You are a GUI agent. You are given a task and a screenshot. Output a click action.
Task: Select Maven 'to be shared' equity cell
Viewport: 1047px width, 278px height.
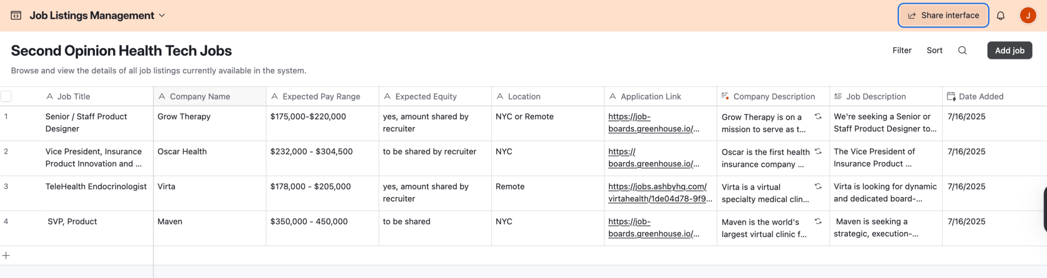tap(435, 228)
